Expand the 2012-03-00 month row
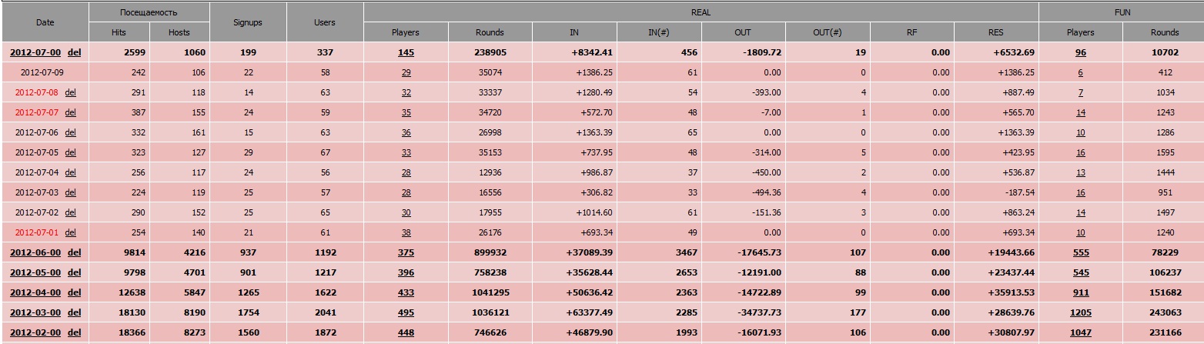This screenshot has height=344, width=1204. [35, 312]
